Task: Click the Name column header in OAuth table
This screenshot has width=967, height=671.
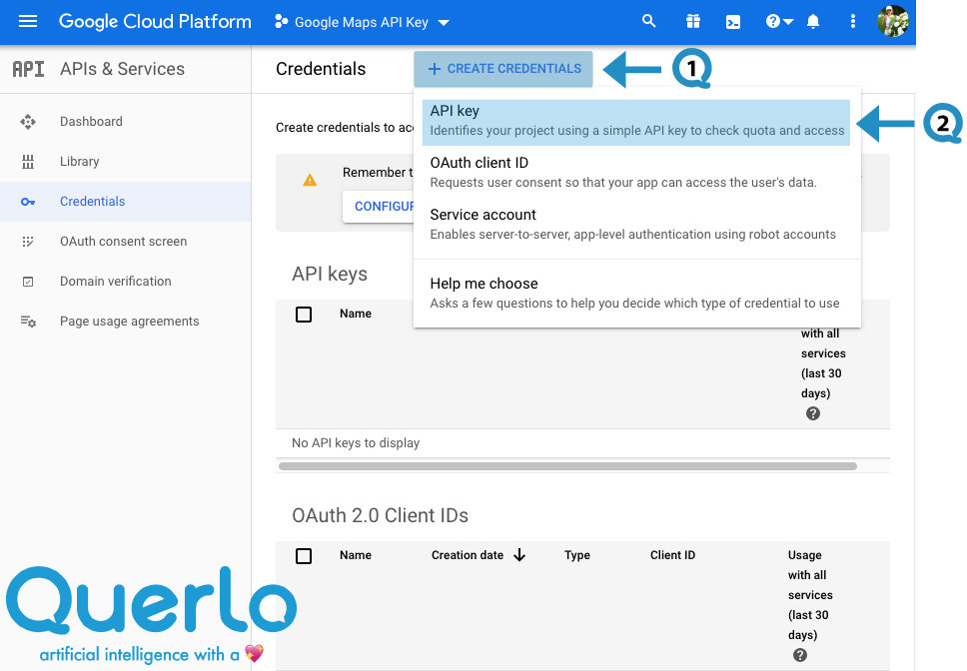Action: [x=356, y=555]
